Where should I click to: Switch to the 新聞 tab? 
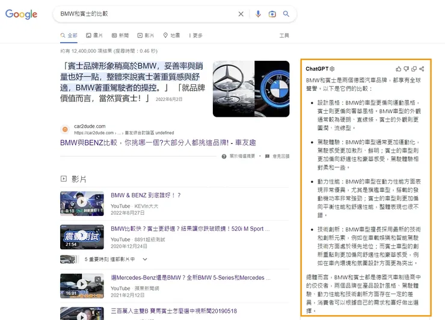pyautogui.click(x=120, y=35)
